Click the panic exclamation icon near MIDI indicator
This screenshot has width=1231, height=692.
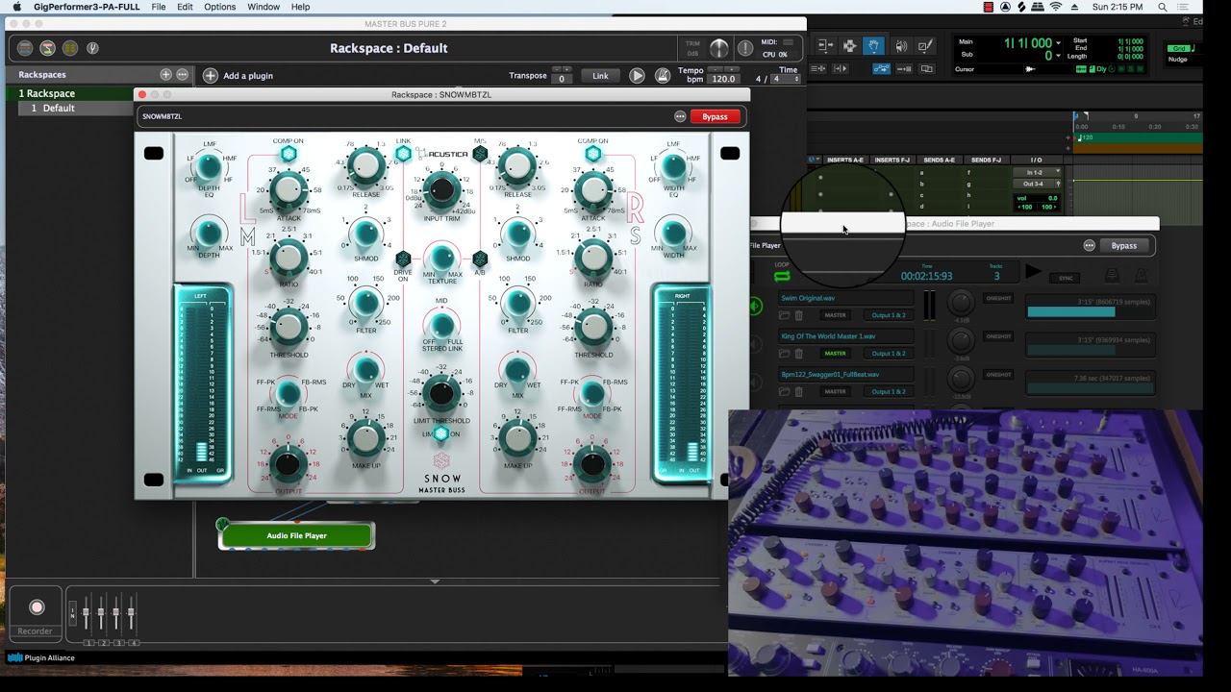pyautogui.click(x=745, y=48)
